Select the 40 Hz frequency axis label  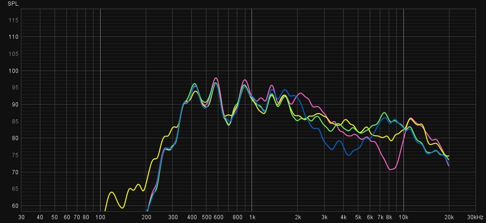point(40,217)
